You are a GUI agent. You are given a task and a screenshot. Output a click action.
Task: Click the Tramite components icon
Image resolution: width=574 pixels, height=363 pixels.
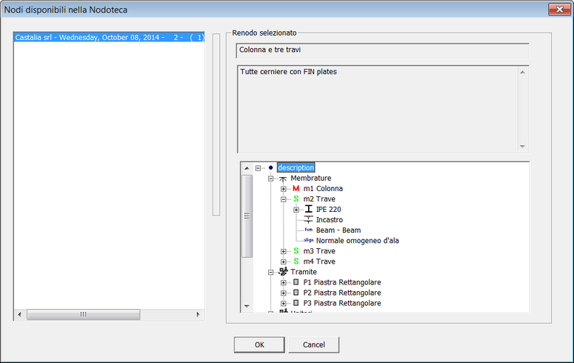coord(284,271)
